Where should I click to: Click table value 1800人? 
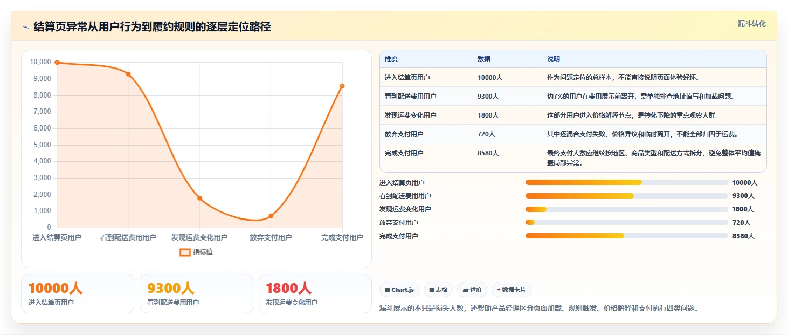[x=488, y=115]
